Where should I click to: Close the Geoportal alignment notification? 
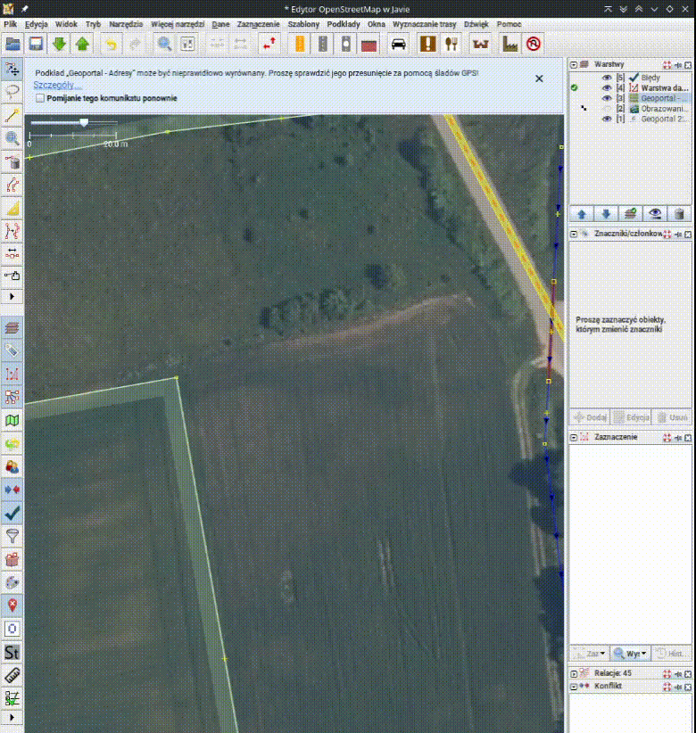[x=539, y=78]
